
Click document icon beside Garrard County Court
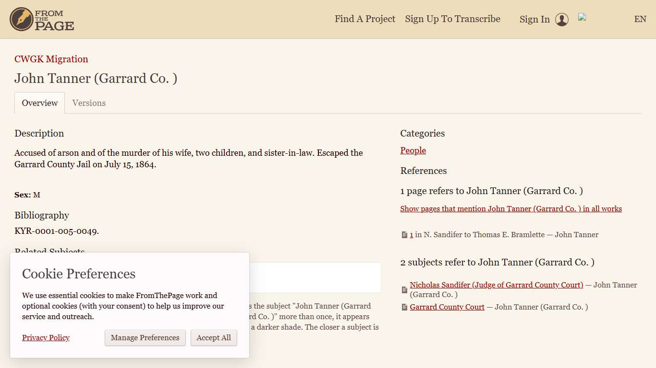point(404,308)
